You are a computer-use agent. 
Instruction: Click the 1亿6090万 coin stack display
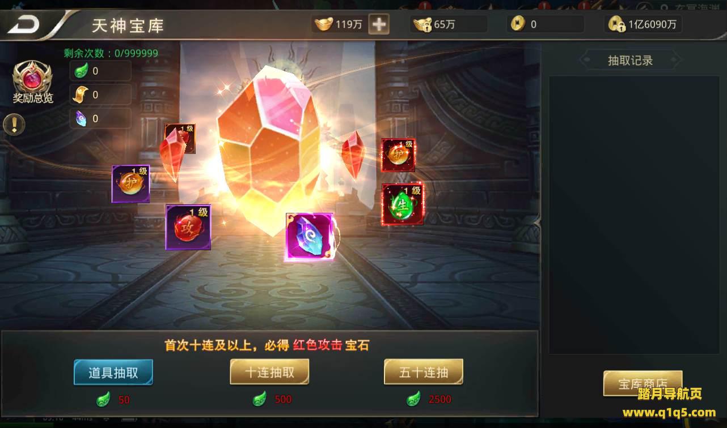(643, 24)
